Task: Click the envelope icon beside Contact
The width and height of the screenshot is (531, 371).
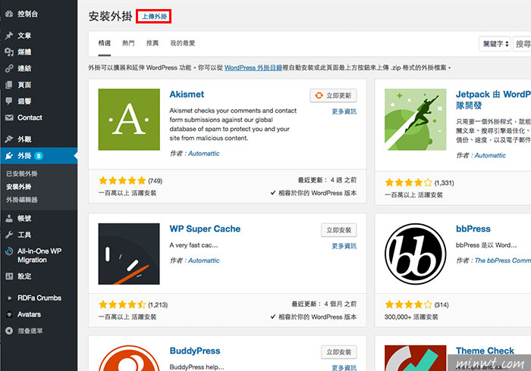Action: tap(9, 117)
